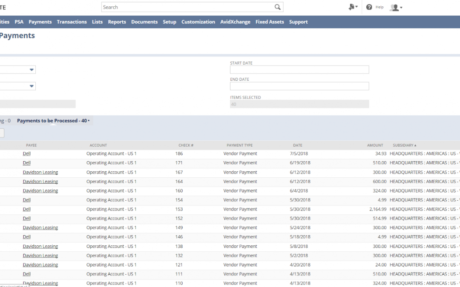Click the amount 24.00

(x=381, y=265)
